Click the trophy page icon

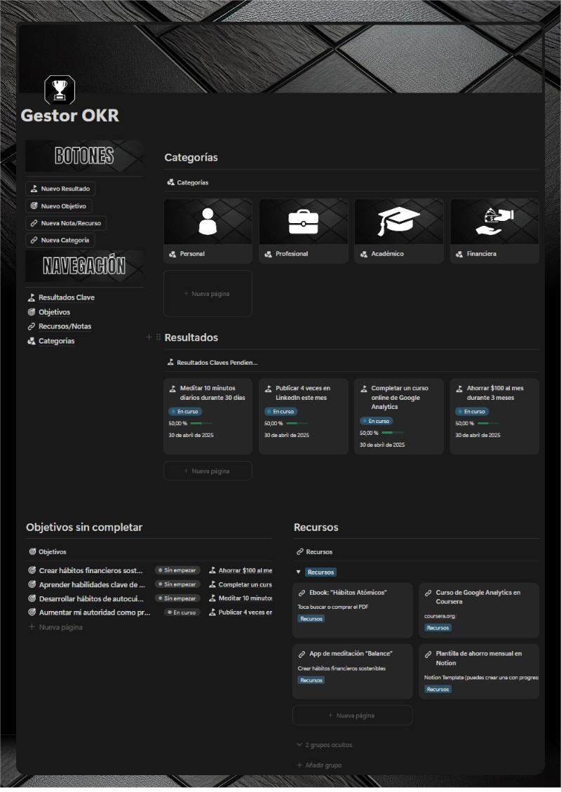point(60,90)
